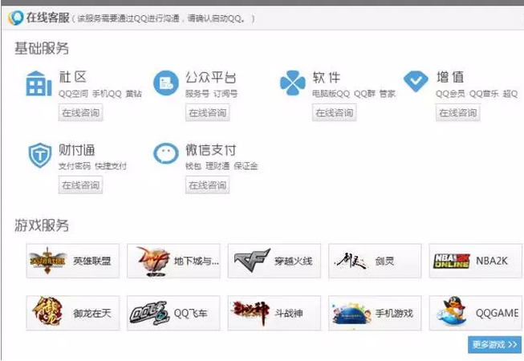
Task: Click the DNF 地下城 game logo
Action: point(152,261)
